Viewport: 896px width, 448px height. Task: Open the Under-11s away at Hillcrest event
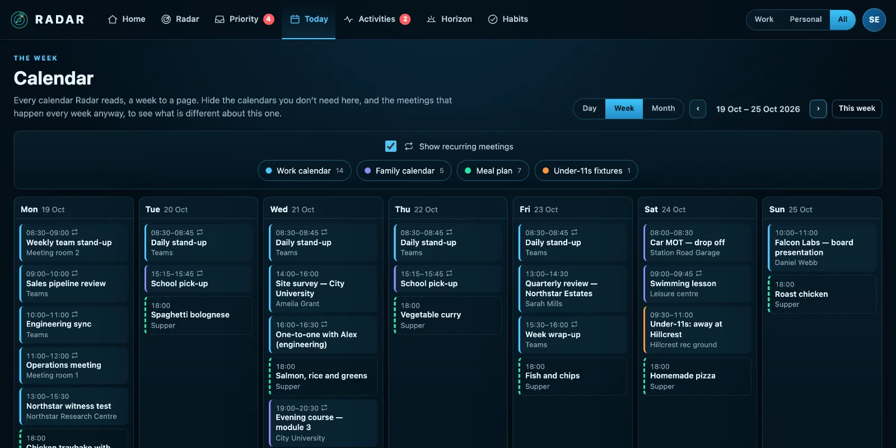[x=697, y=329]
